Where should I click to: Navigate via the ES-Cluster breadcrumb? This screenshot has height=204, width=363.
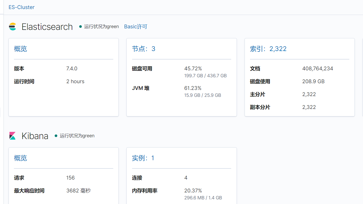[21, 7]
